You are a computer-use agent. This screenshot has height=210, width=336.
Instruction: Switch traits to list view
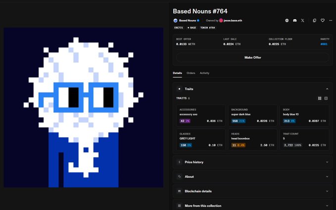click(x=326, y=98)
